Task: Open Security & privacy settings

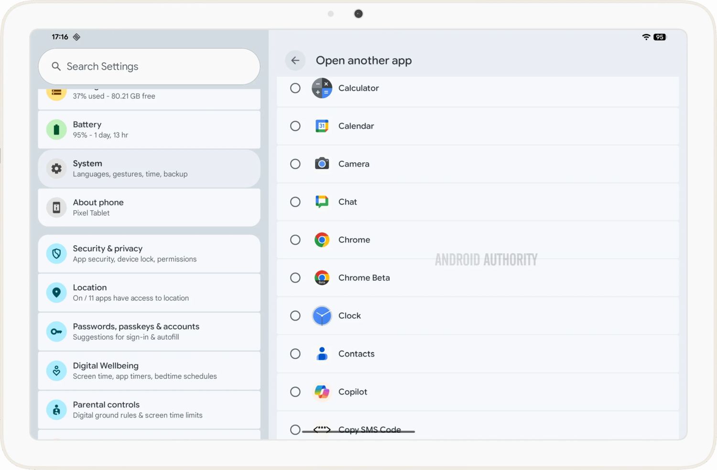Action: click(149, 254)
